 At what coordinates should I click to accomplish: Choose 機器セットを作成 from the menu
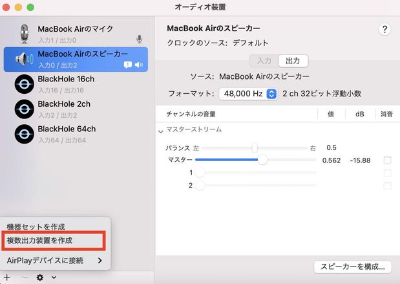36,227
